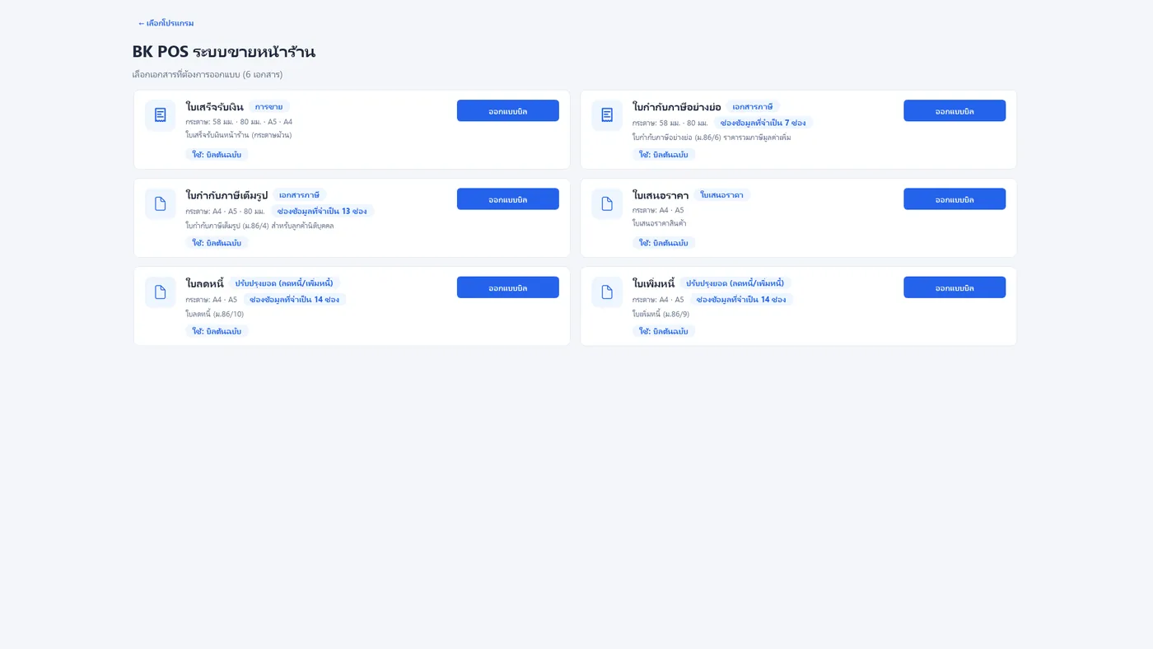Click the receipt icon for ใบเสร็จรับเงิน

(160, 115)
